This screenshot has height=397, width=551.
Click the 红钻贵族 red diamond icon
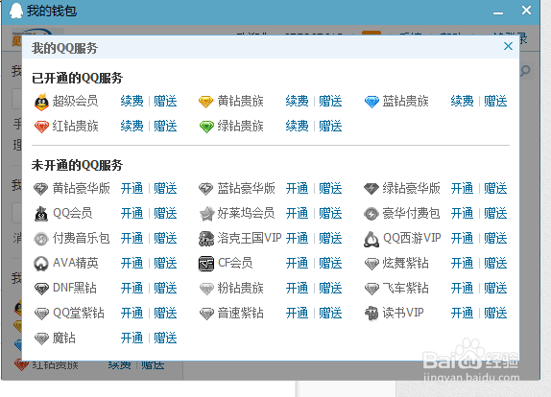click(41, 127)
